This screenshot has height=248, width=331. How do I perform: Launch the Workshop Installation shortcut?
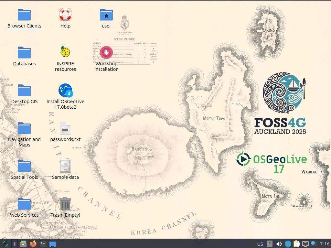[x=106, y=53]
